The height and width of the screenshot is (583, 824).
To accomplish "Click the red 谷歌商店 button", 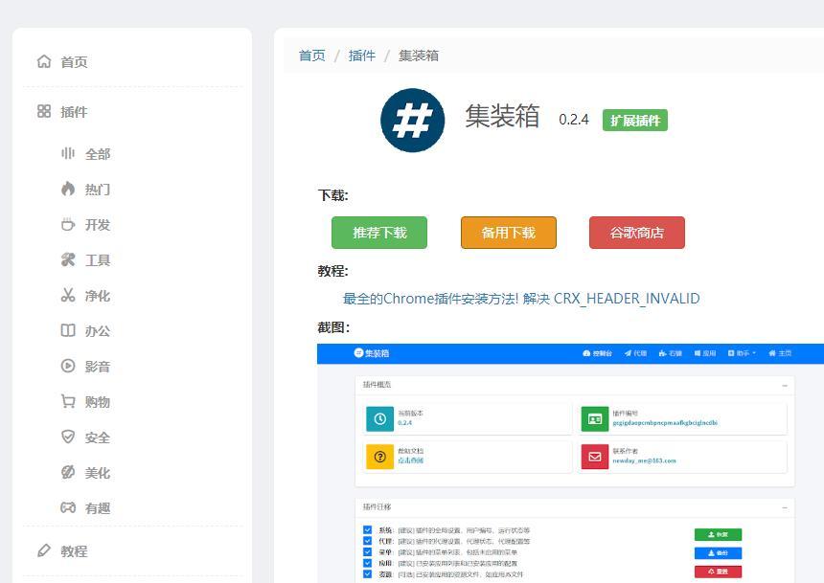I will [637, 233].
